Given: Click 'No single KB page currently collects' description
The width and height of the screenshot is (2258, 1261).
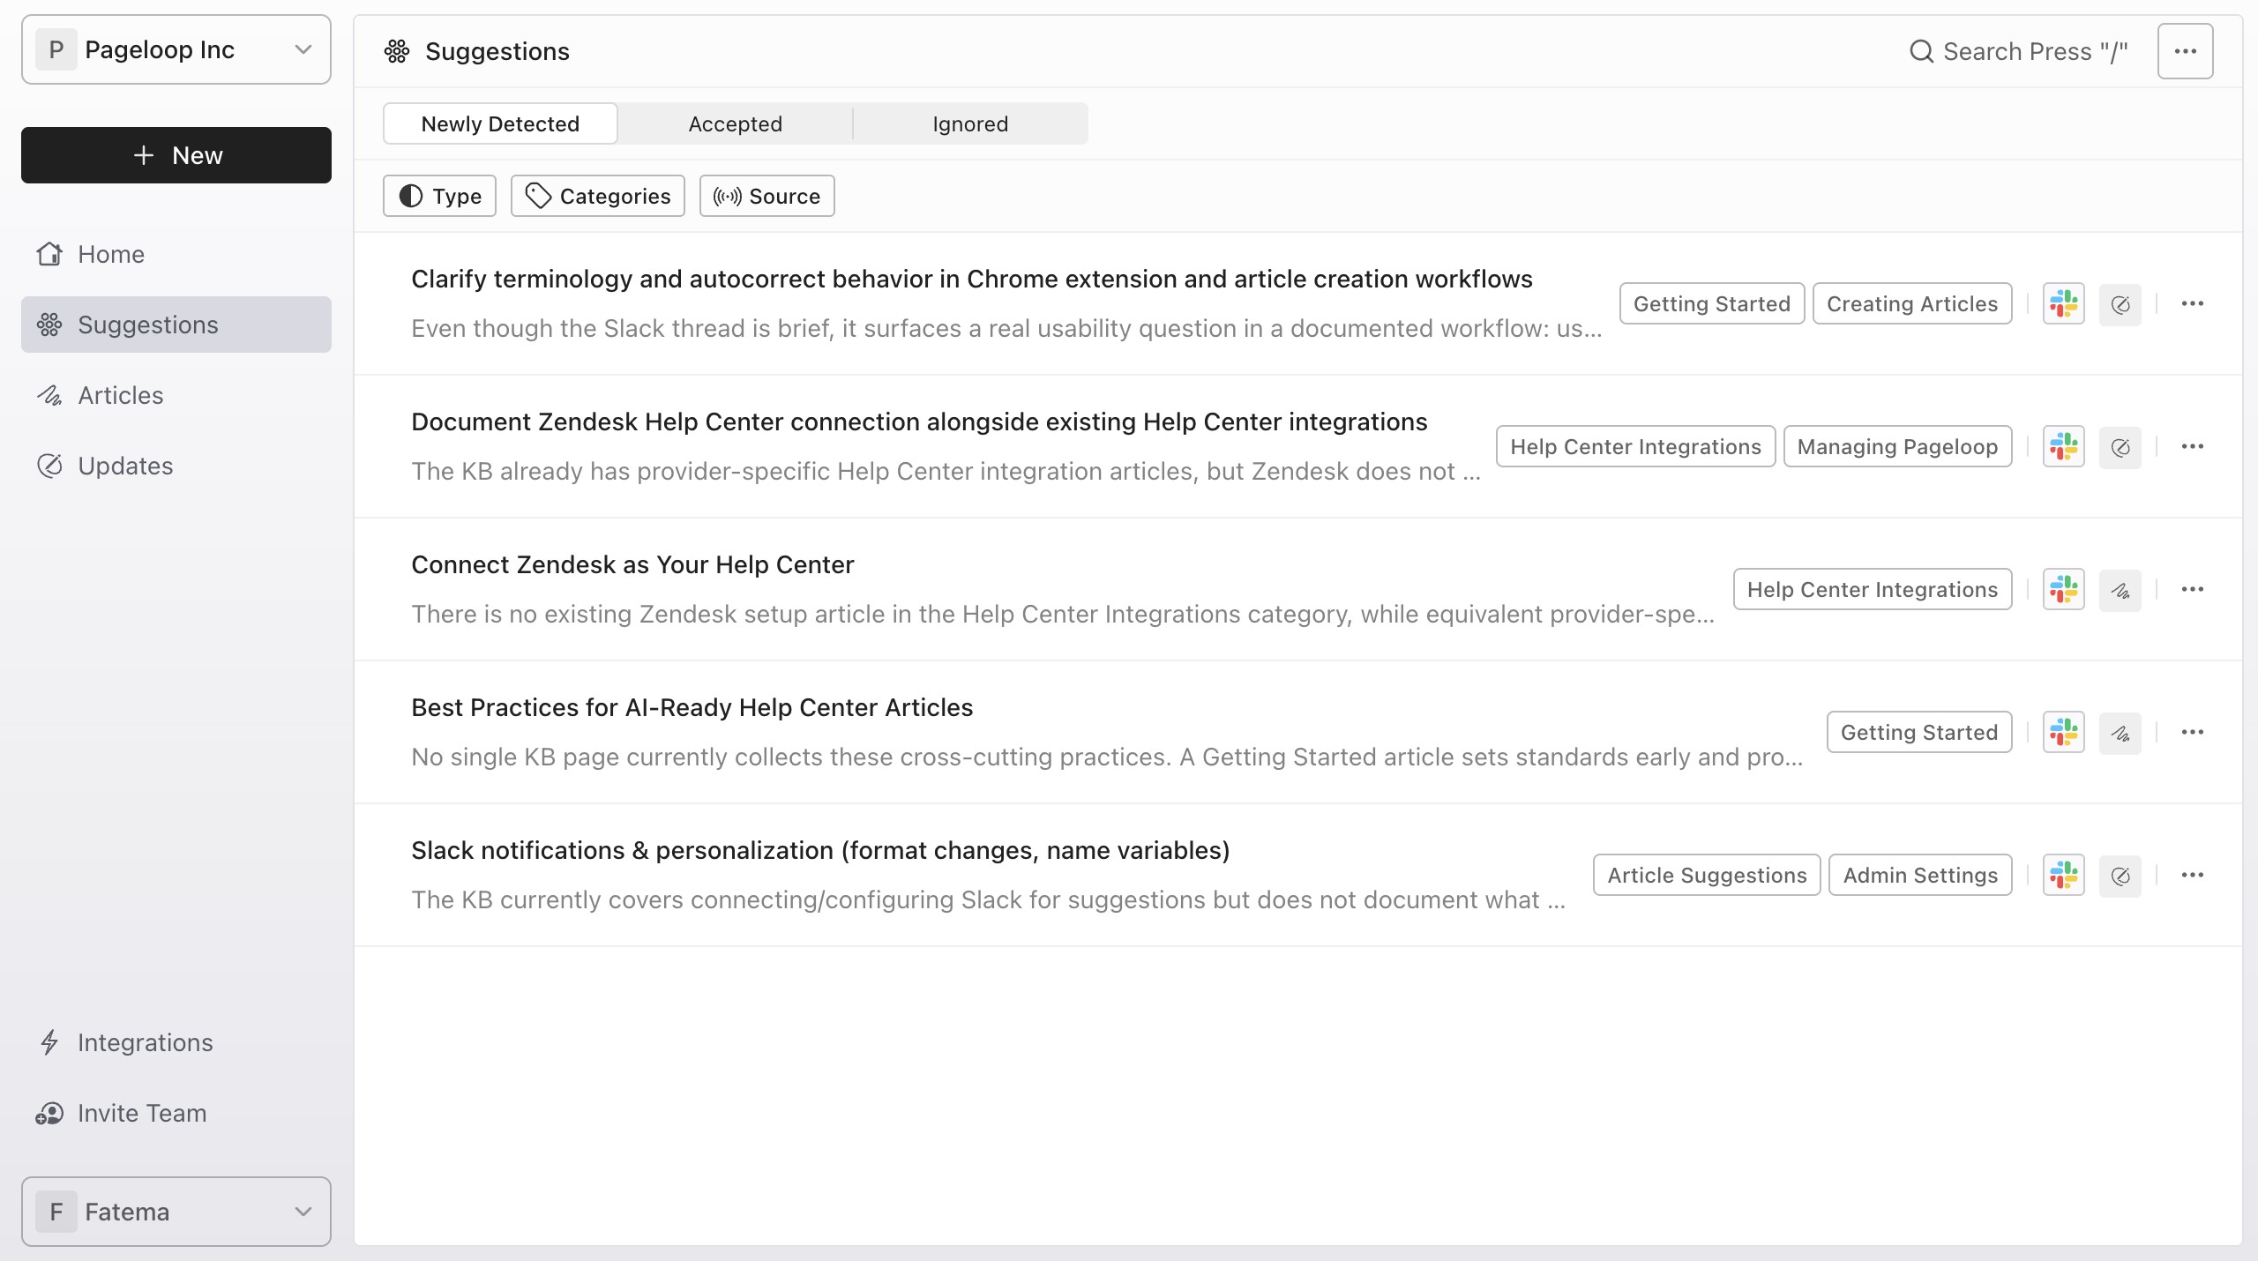Looking at the screenshot, I should 1107,757.
